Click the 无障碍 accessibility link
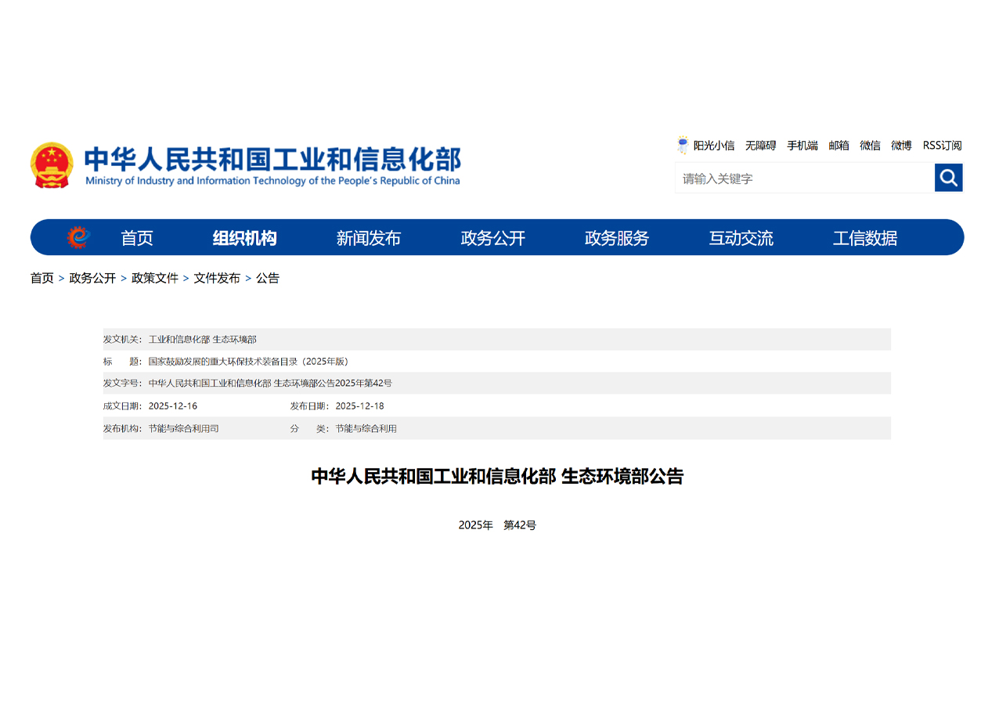This screenshot has width=999, height=728. click(x=760, y=146)
